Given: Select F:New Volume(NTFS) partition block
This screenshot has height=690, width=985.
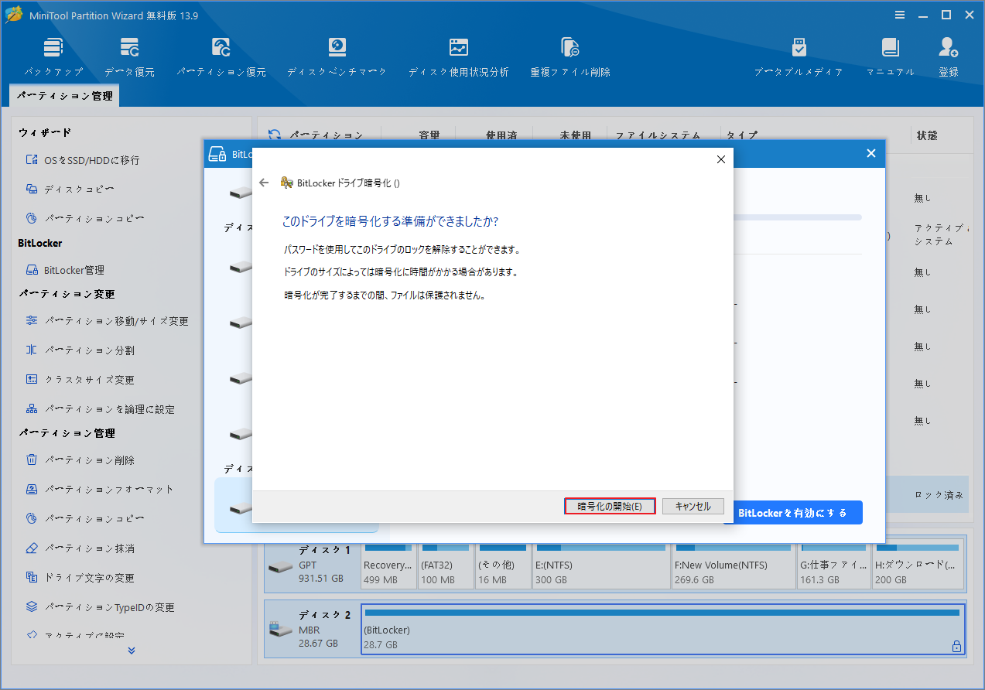Looking at the screenshot, I should click(734, 565).
